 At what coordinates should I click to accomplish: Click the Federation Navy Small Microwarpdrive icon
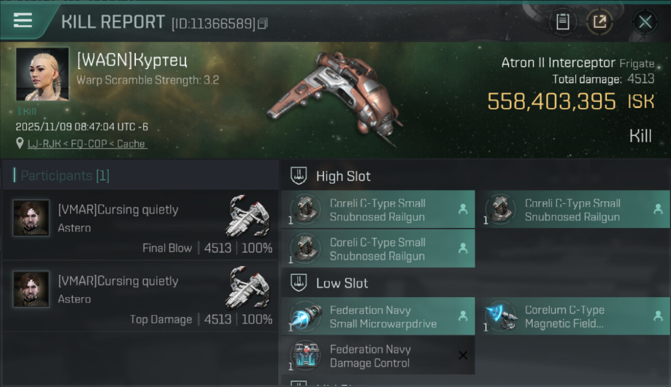pyautogui.click(x=306, y=316)
